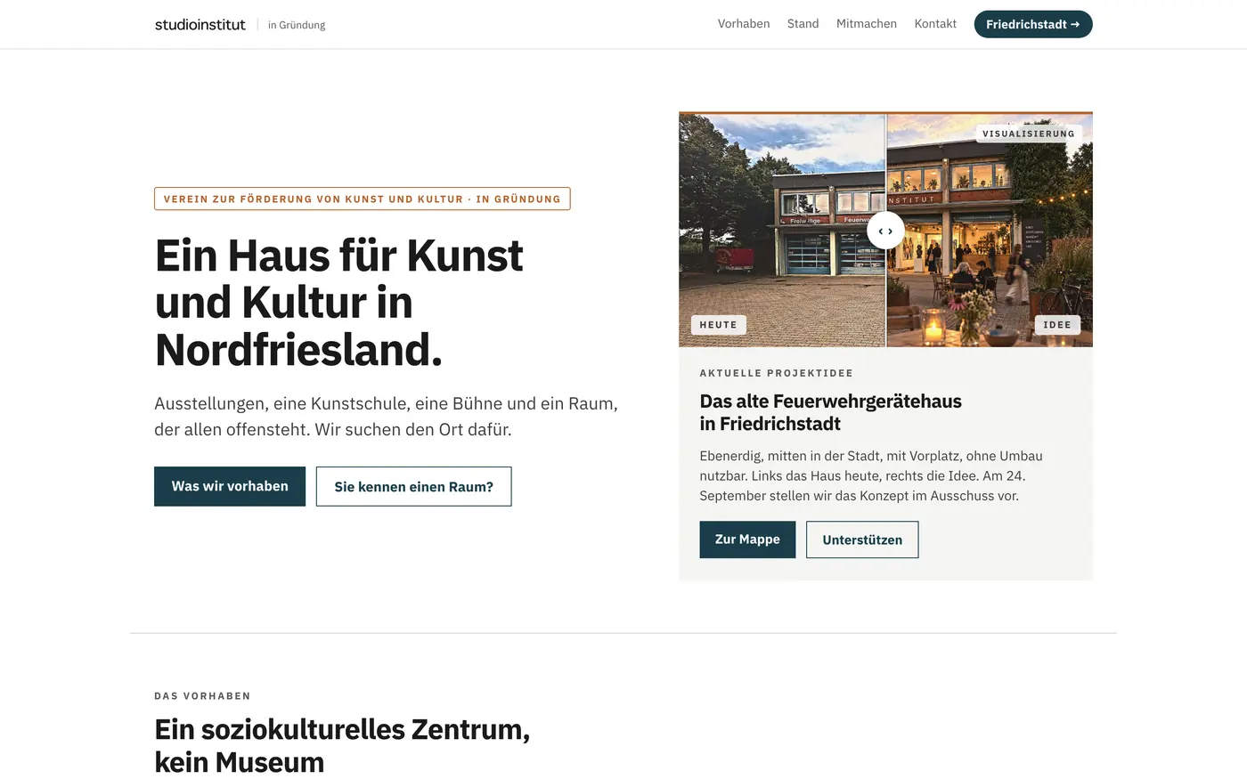Select Mitmachen in the navigation

[867, 24]
